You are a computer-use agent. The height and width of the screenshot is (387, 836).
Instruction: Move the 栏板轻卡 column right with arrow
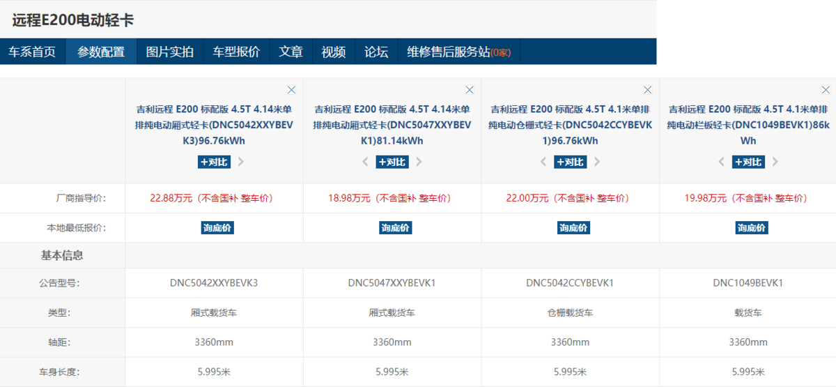[x=775, y=162]
